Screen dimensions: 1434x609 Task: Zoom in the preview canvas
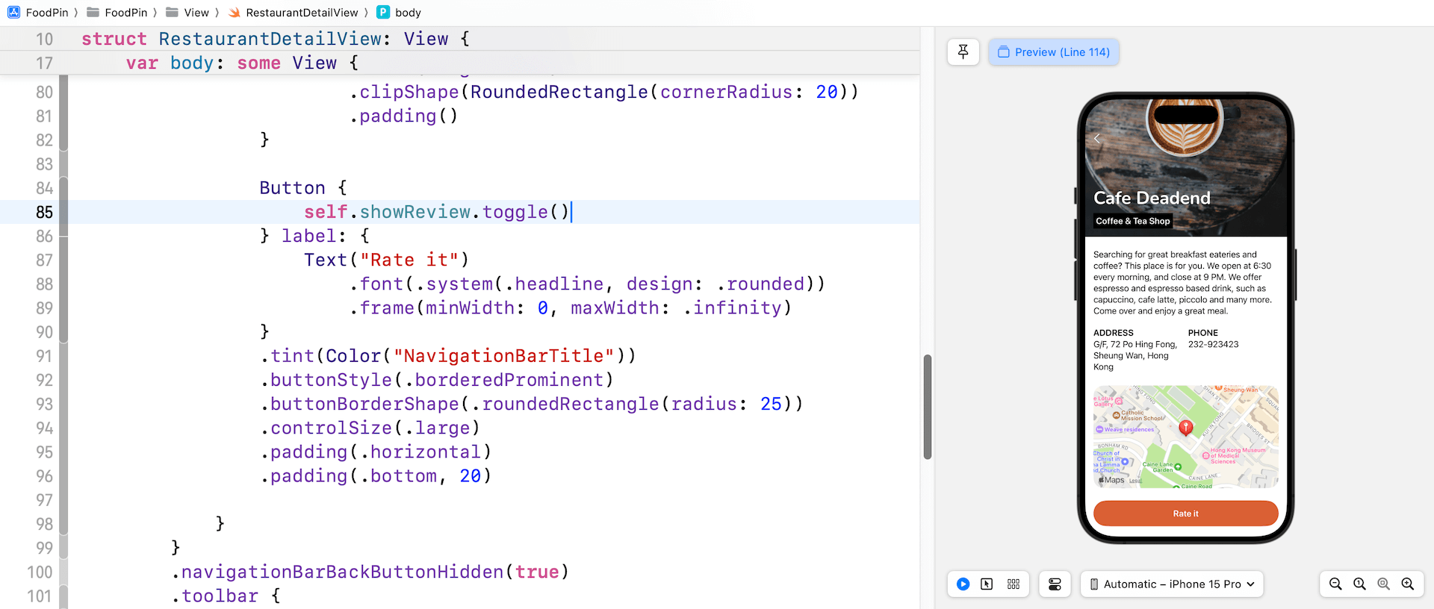click(1408, 584)
